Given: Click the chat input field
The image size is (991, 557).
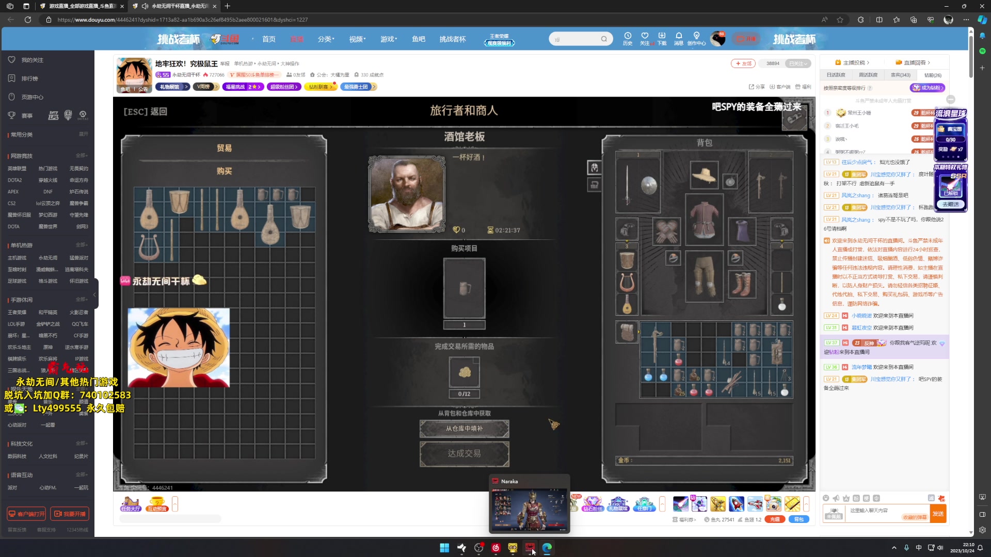Looking at the screenshot, I should pyautogui.click(x=887, y=514).
